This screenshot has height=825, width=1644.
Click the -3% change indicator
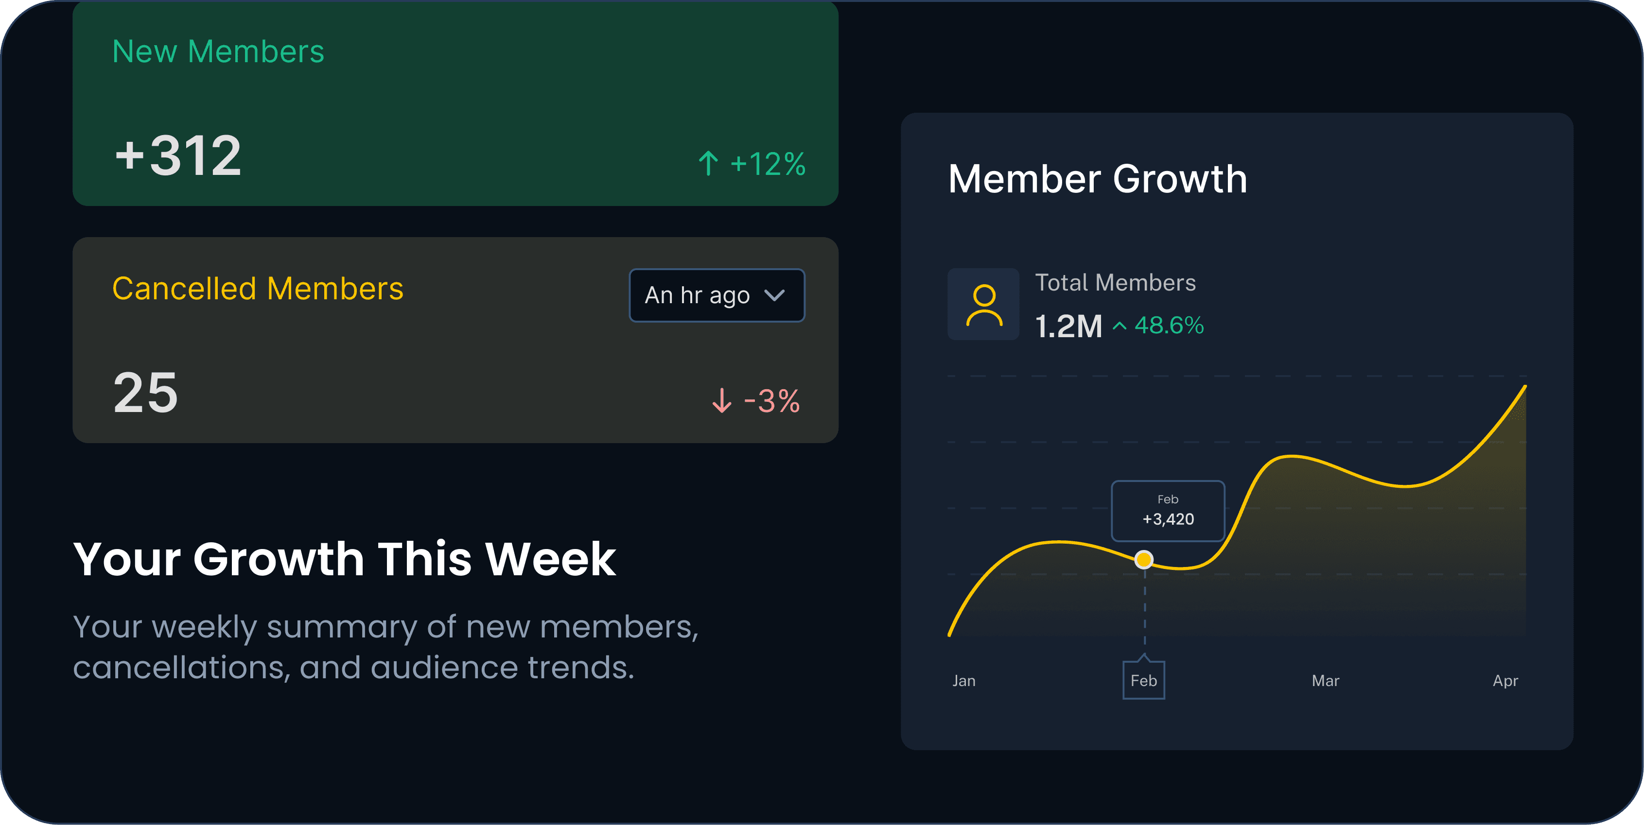(771, 401)
